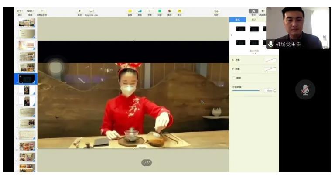Switch to the second inspector tab
This screenshot has height=178, width=335.
[254, 20]
